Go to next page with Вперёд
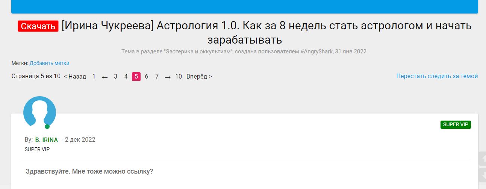 [x=199, y=76]
